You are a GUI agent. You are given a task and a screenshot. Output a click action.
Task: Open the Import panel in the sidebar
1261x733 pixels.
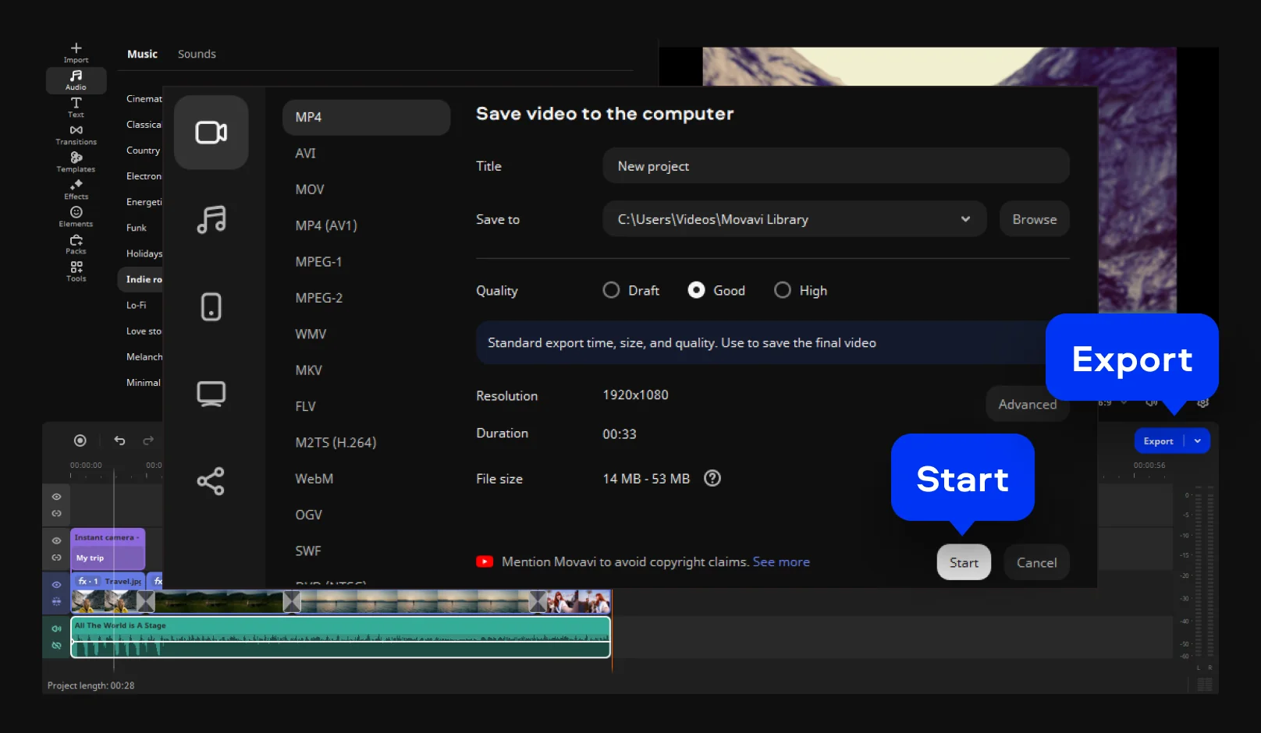click(76, 52)
